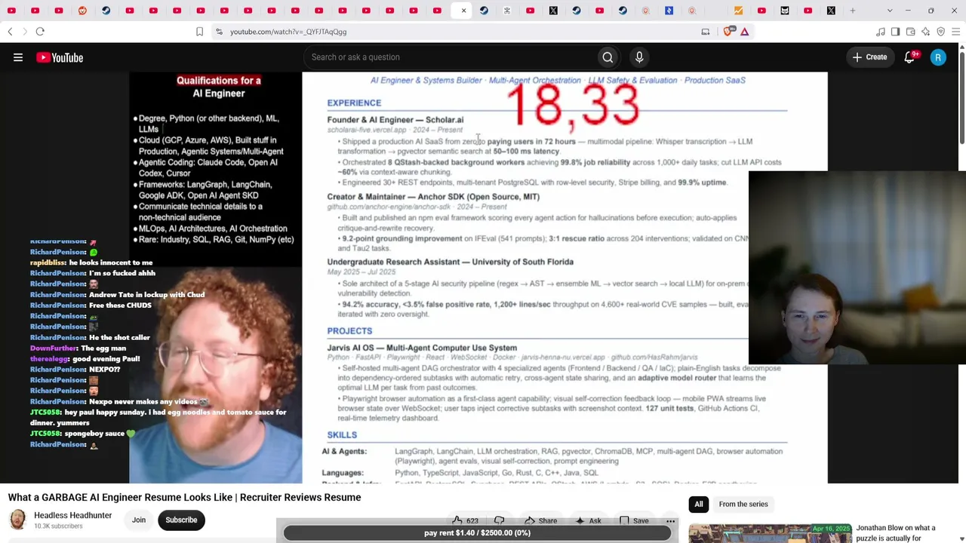Bookmark this page in the toolbar
The height and width of the screenshot is (543, 966).
pos(199,32)
